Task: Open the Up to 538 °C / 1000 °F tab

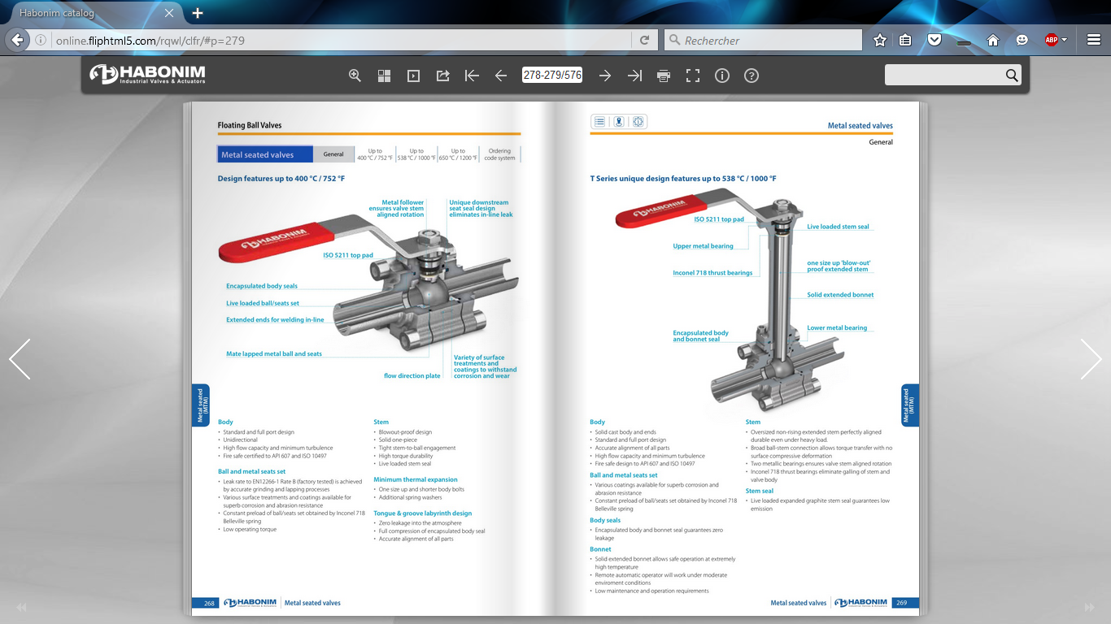Action: (x=416, y=154)
